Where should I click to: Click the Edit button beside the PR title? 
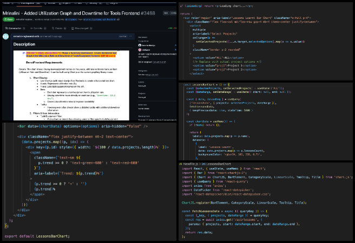(x=166, y=13)
